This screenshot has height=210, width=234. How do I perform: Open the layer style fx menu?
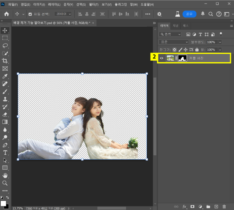point(185,206)
